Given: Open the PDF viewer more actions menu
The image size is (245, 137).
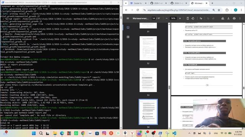Looking at the screenshot, I should coord(240,18).
